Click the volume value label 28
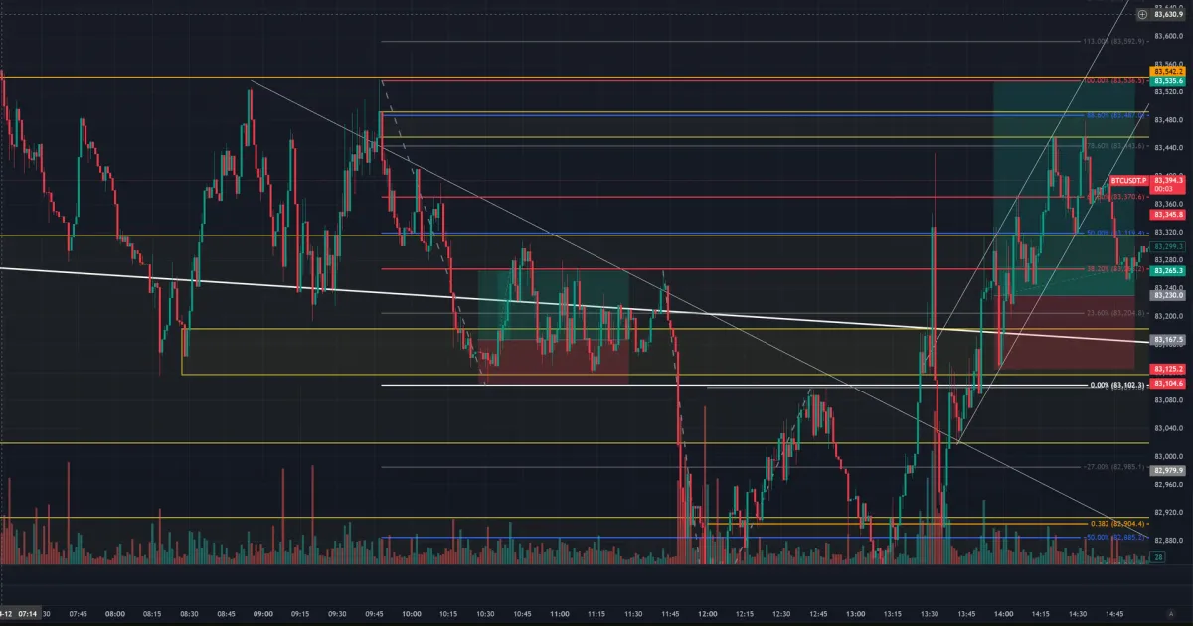Screen dimensions: 1193x626 tap(1158, 559)
